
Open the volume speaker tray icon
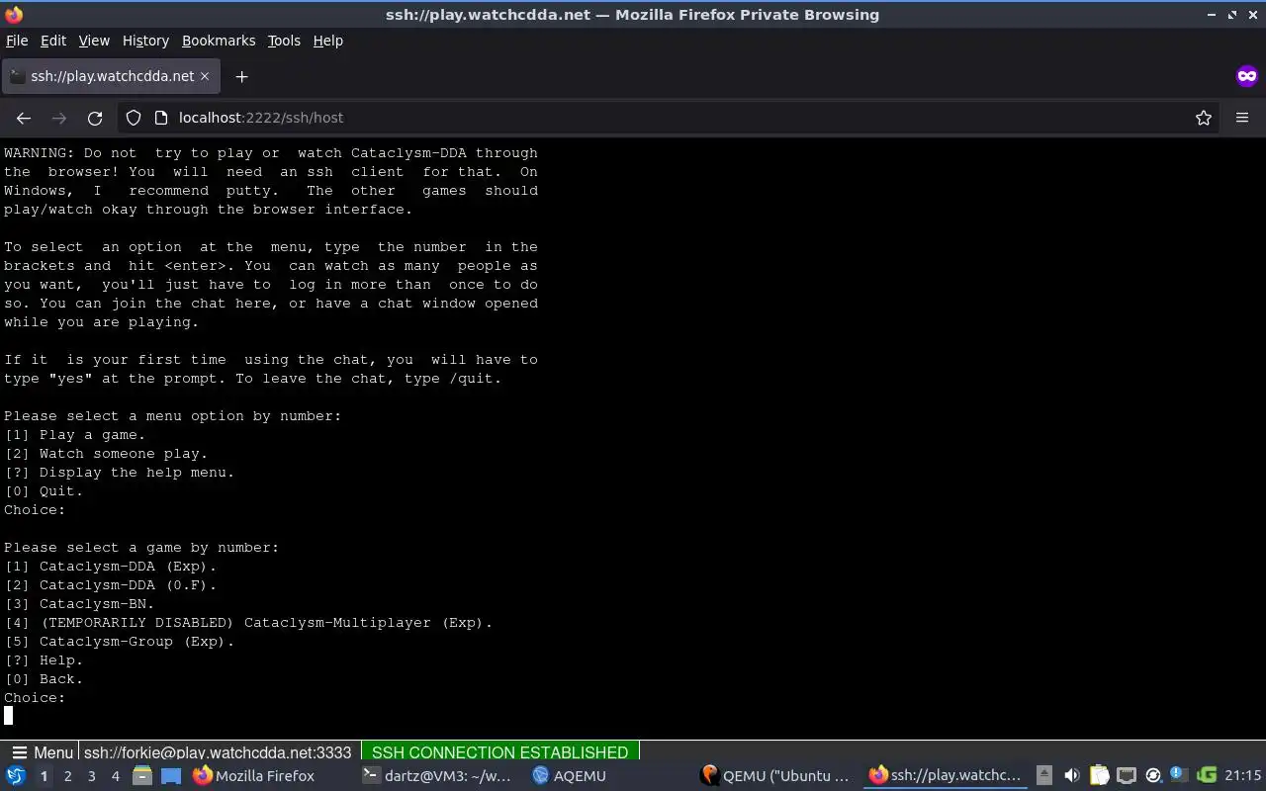(1071, 776)
